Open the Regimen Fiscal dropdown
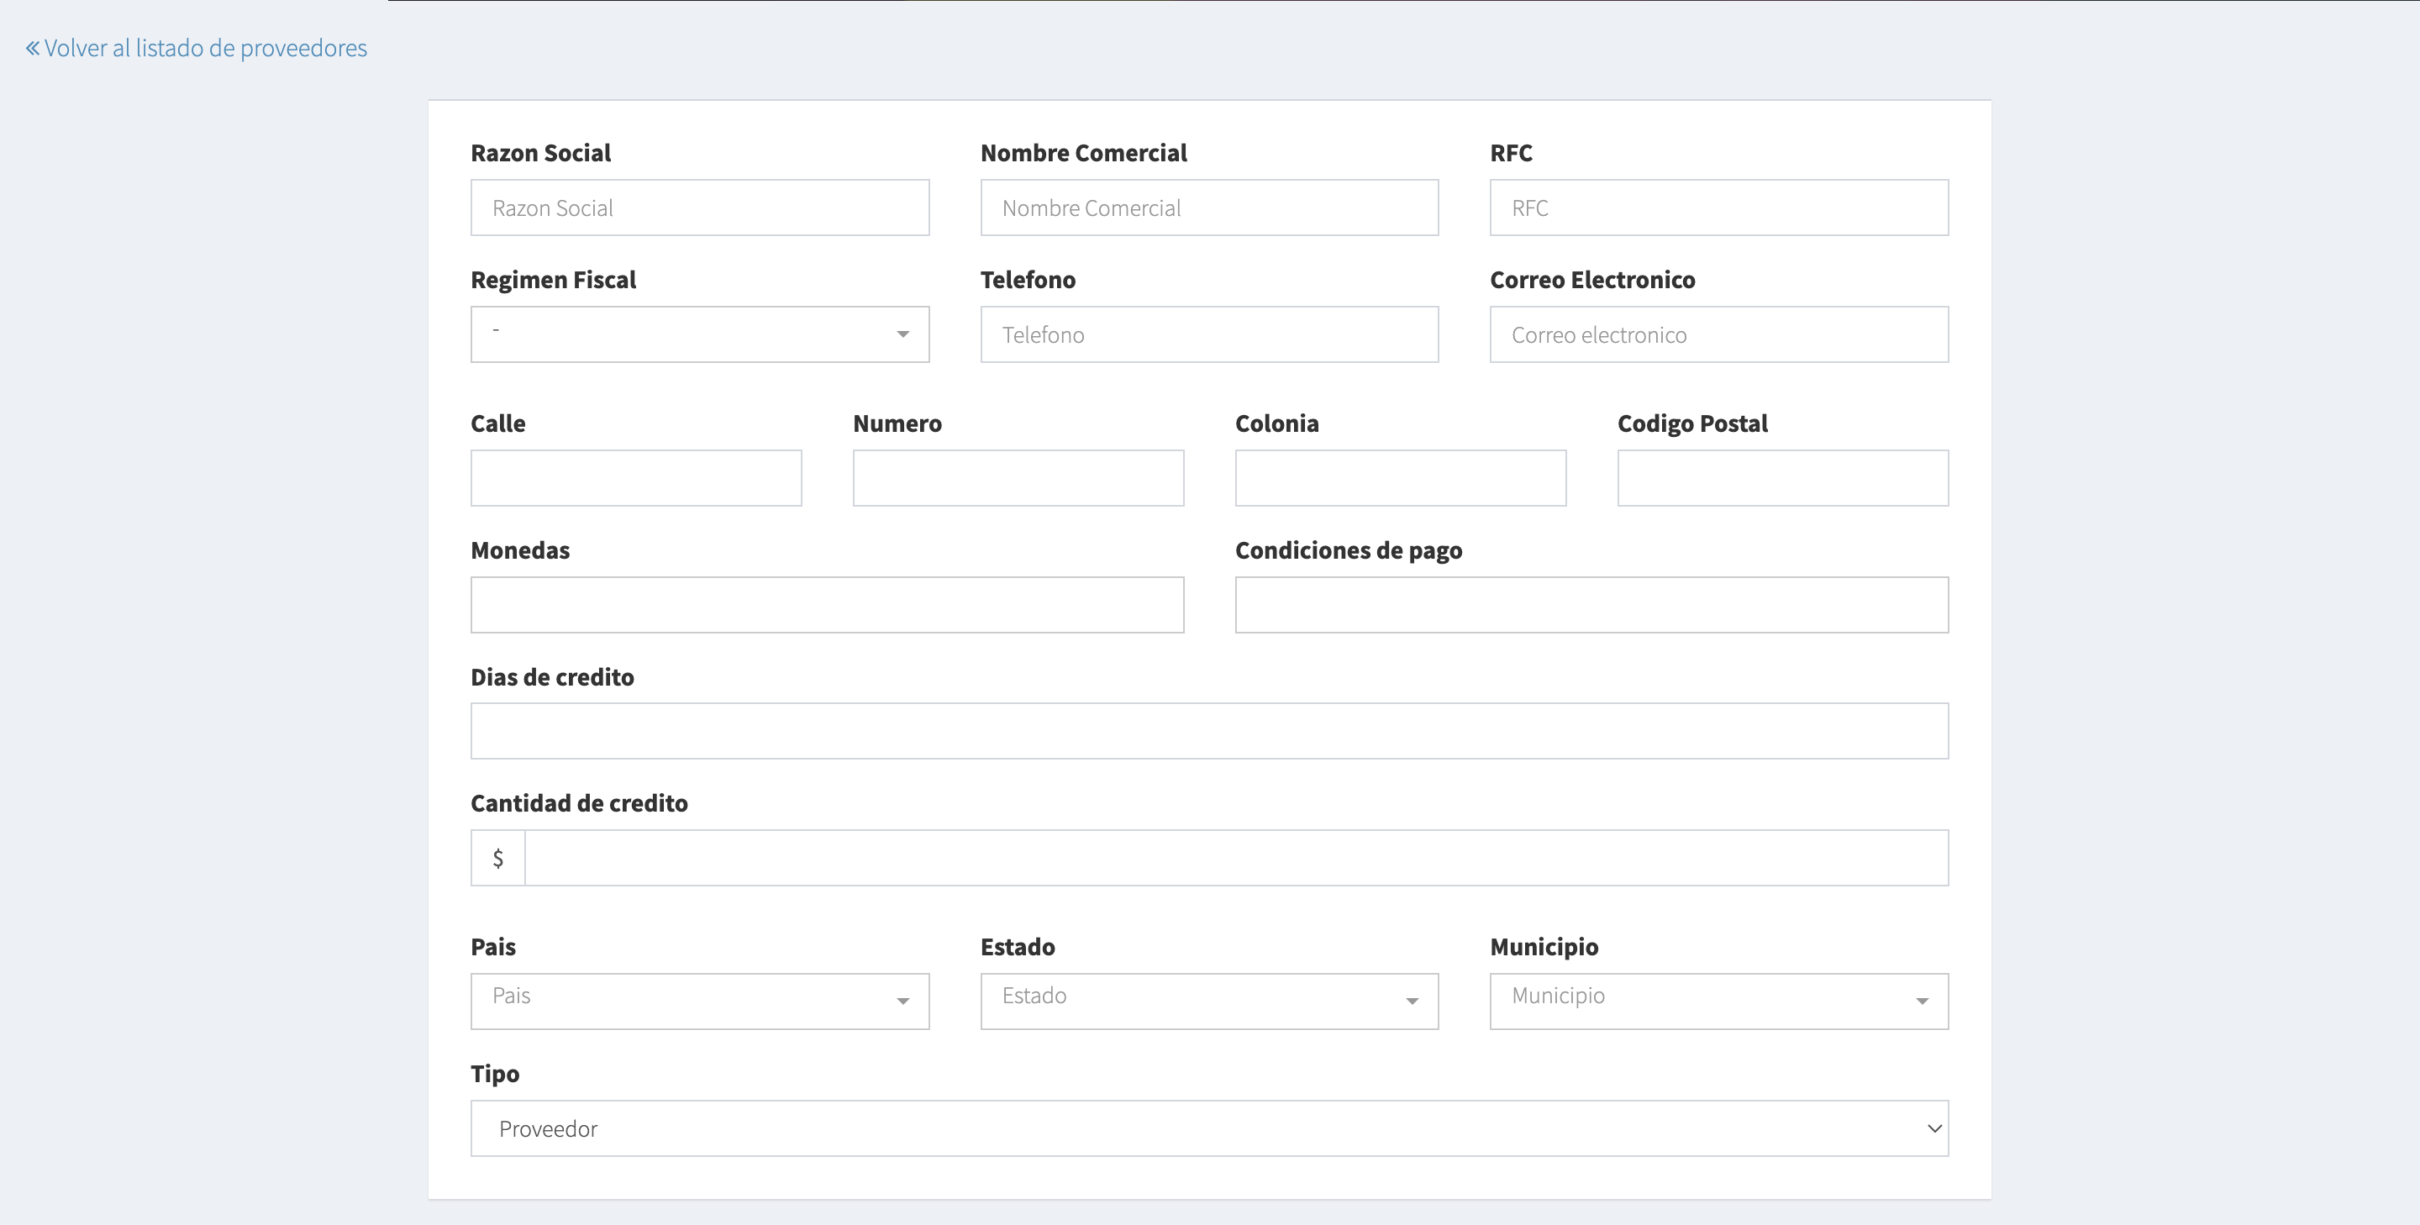Image resolution: width=2420 pixels, height=1225 pixels. coord(699,334)
